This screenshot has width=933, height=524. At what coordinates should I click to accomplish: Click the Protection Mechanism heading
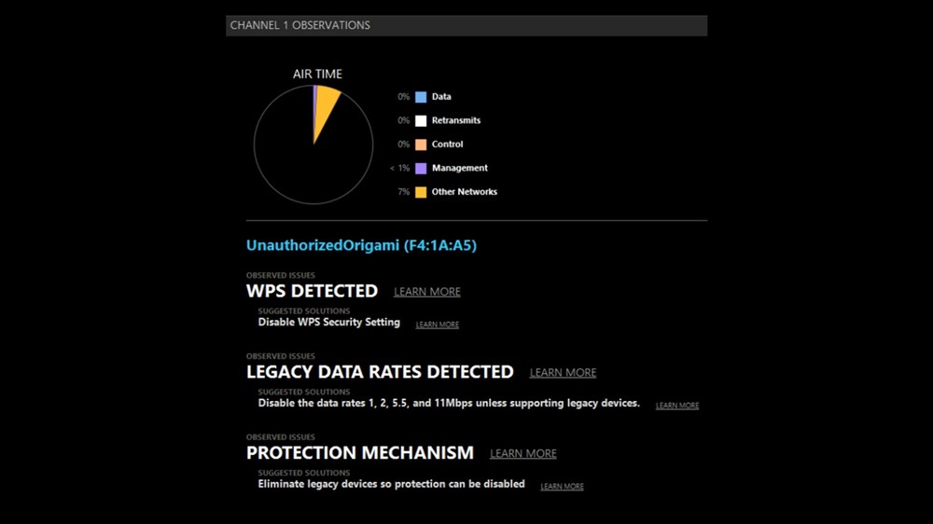coord(360,453)
